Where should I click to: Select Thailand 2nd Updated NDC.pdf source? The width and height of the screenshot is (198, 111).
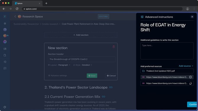coord(167,71)
